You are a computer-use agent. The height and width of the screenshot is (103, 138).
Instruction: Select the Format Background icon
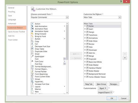32,66
